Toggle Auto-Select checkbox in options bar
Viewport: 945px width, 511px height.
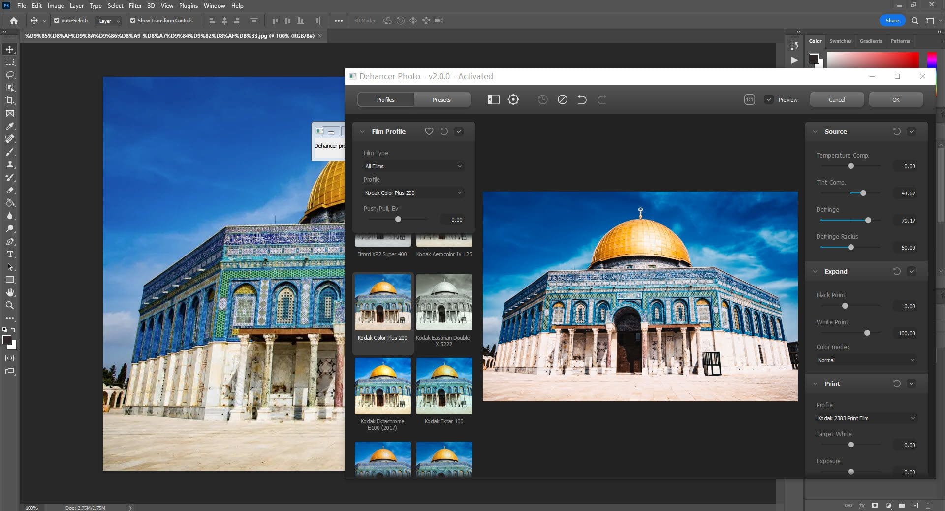coord(57,21)
